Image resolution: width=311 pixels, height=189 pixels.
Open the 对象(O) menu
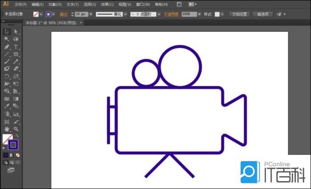point(55,4)
